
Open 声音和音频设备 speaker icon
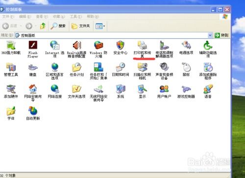pyautogui.click(x=164, y=67)
